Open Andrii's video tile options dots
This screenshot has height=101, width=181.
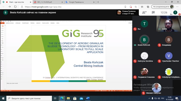click(x=159, y=29)
